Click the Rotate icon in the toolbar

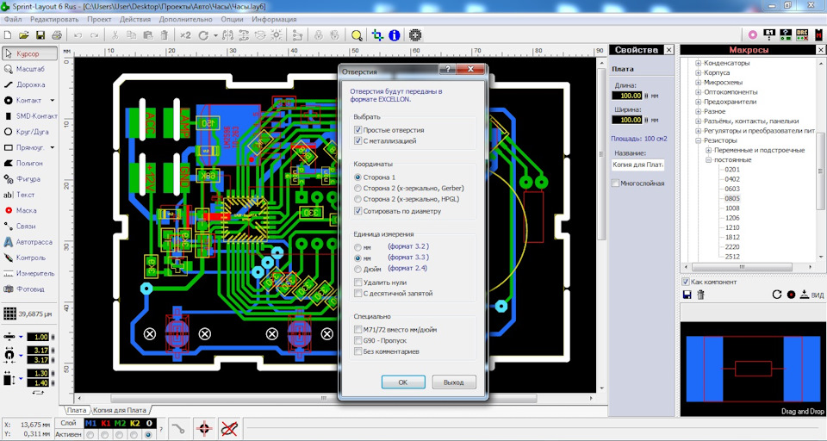pyautogui.click(x=203, y=35)
